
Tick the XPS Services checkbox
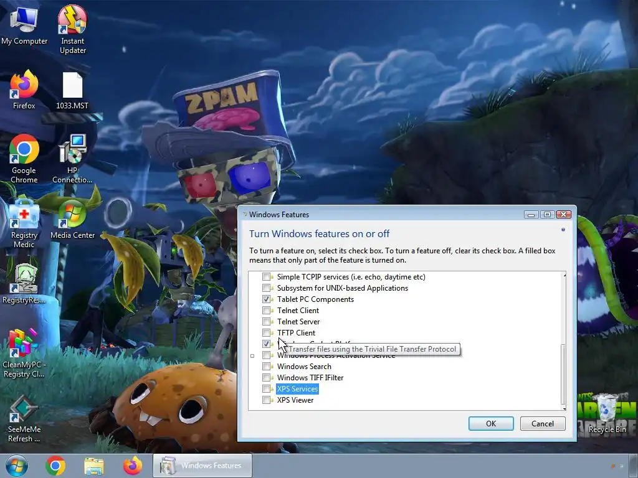coord(266,388)
